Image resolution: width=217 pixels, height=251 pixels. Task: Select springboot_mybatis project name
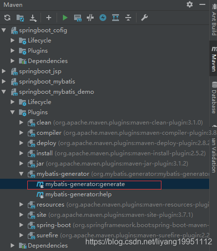47,82
